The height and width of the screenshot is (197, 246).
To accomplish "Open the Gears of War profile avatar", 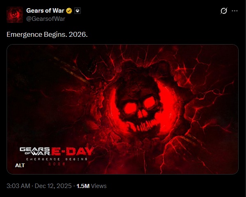I will 15,15.
